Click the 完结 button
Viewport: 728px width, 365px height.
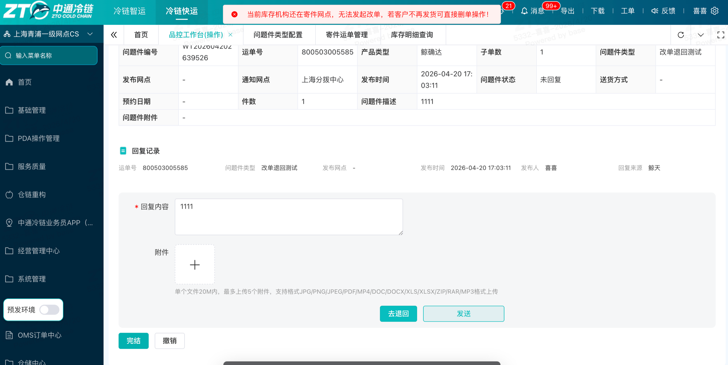(x=133, y=341)
